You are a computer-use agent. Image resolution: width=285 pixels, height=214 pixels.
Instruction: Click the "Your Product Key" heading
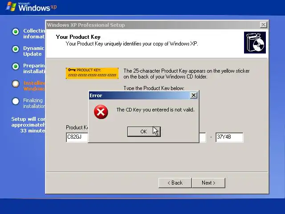pyautogui.click(x=78, y=37)
